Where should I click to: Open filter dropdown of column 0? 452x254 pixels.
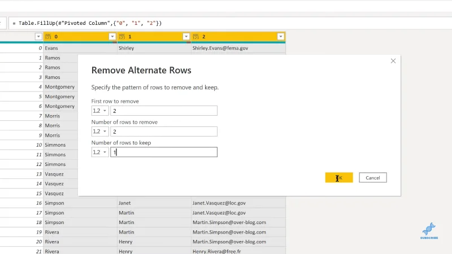coord(112,37)
